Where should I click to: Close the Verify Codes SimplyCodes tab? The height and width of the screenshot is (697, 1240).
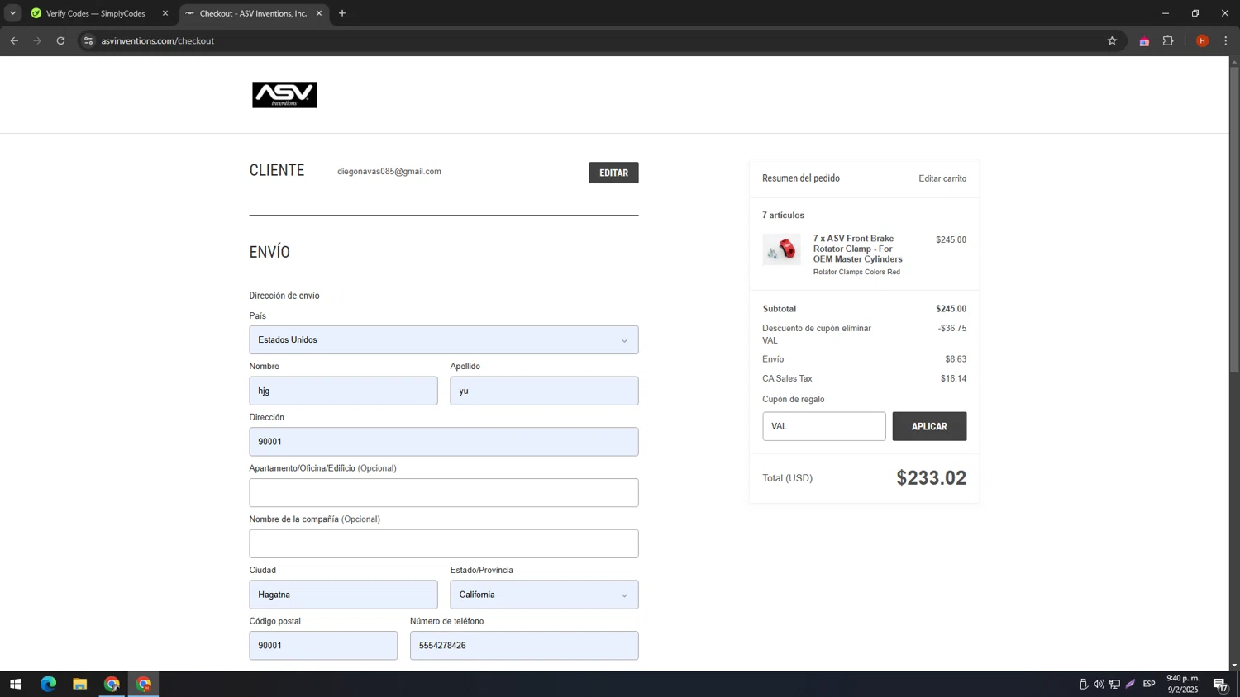point(165,13)
